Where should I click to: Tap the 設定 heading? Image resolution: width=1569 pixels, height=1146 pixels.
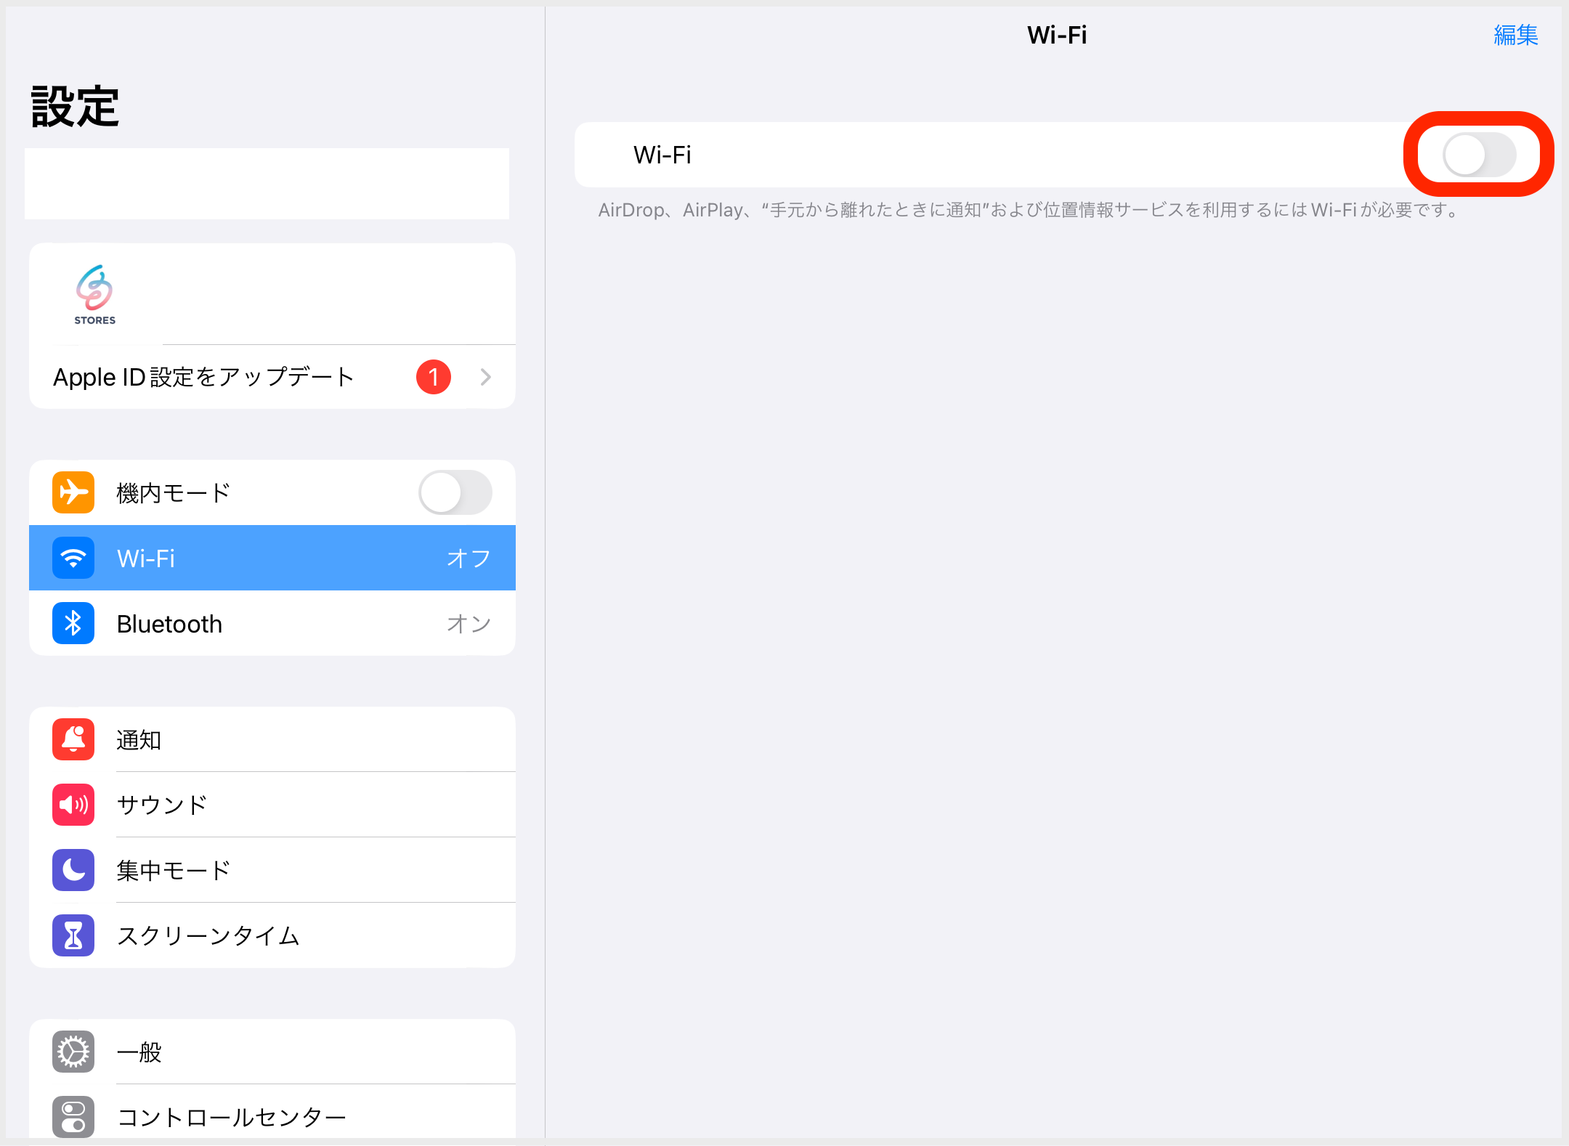tap(75, 107)
